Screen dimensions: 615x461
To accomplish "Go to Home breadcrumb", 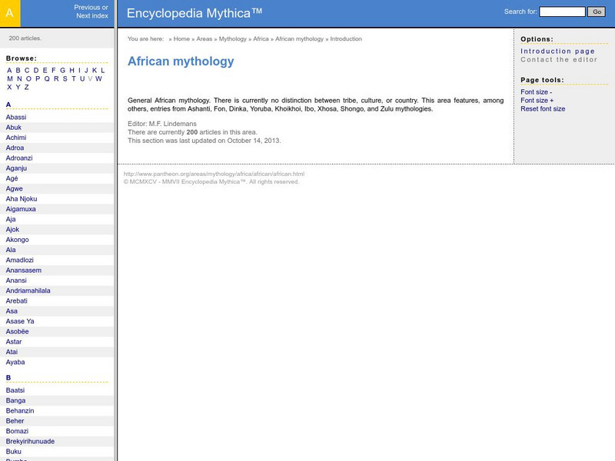I will click(x=181, y=39).
